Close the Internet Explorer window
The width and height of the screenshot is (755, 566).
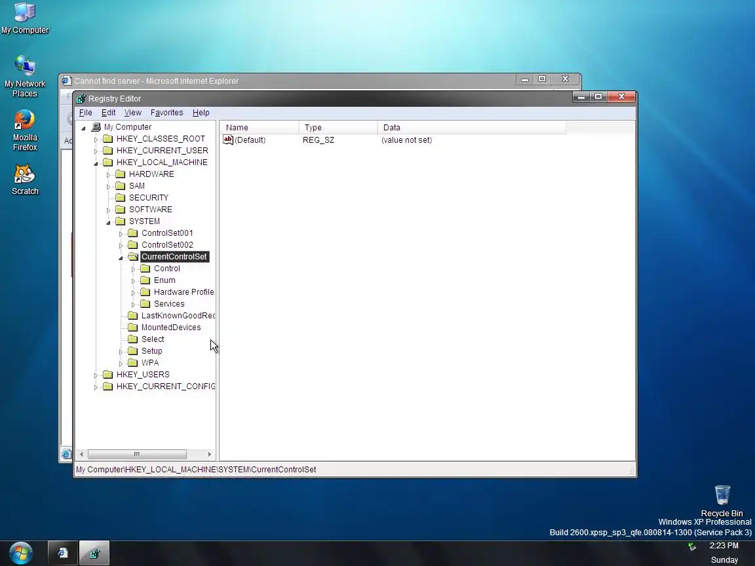[566, 79]
